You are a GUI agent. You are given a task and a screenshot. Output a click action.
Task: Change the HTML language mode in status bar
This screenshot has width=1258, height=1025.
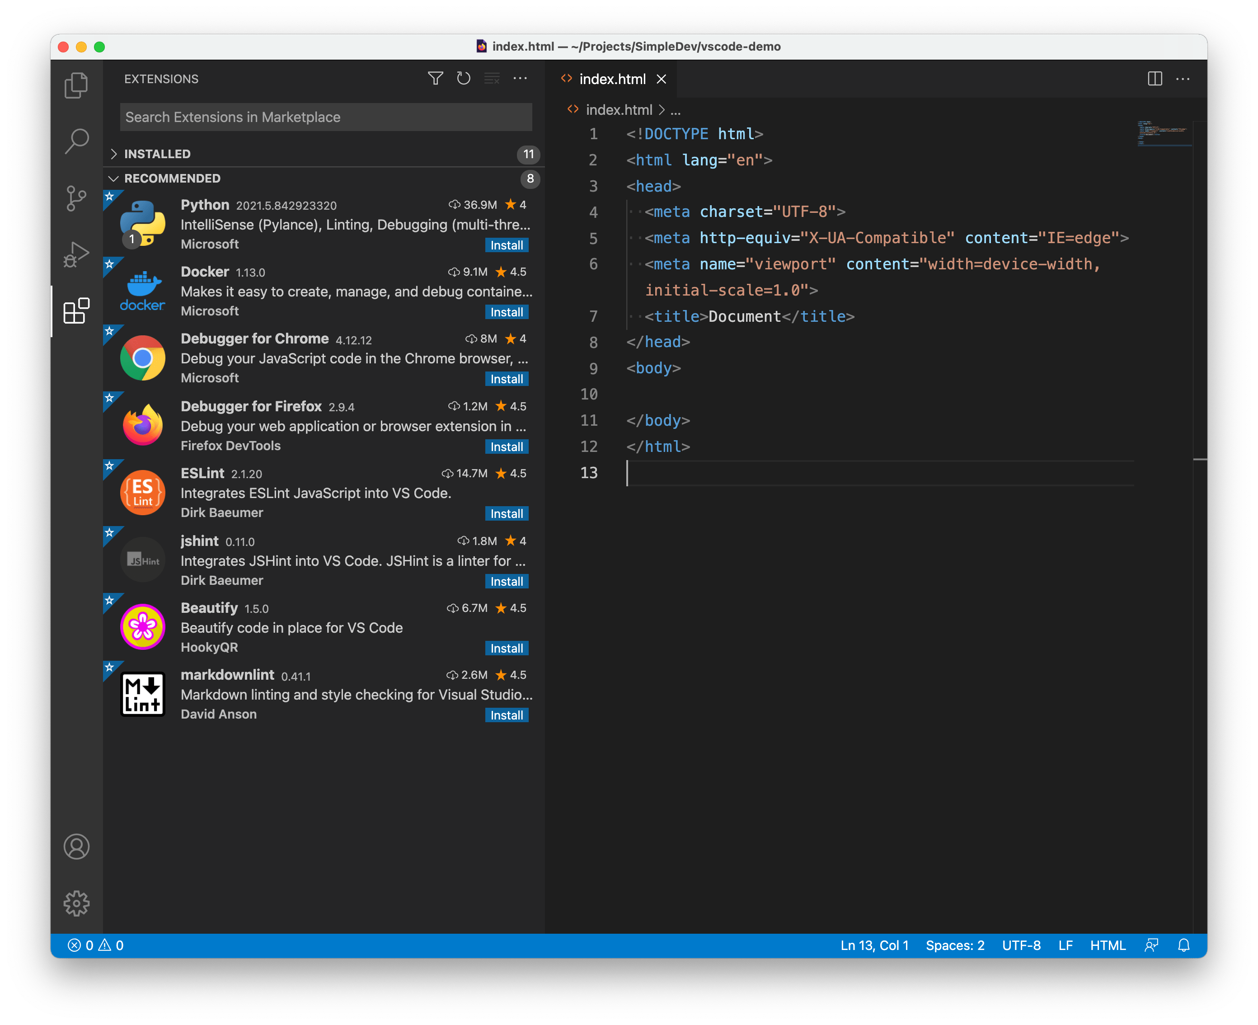click(x=1108, y=945)
